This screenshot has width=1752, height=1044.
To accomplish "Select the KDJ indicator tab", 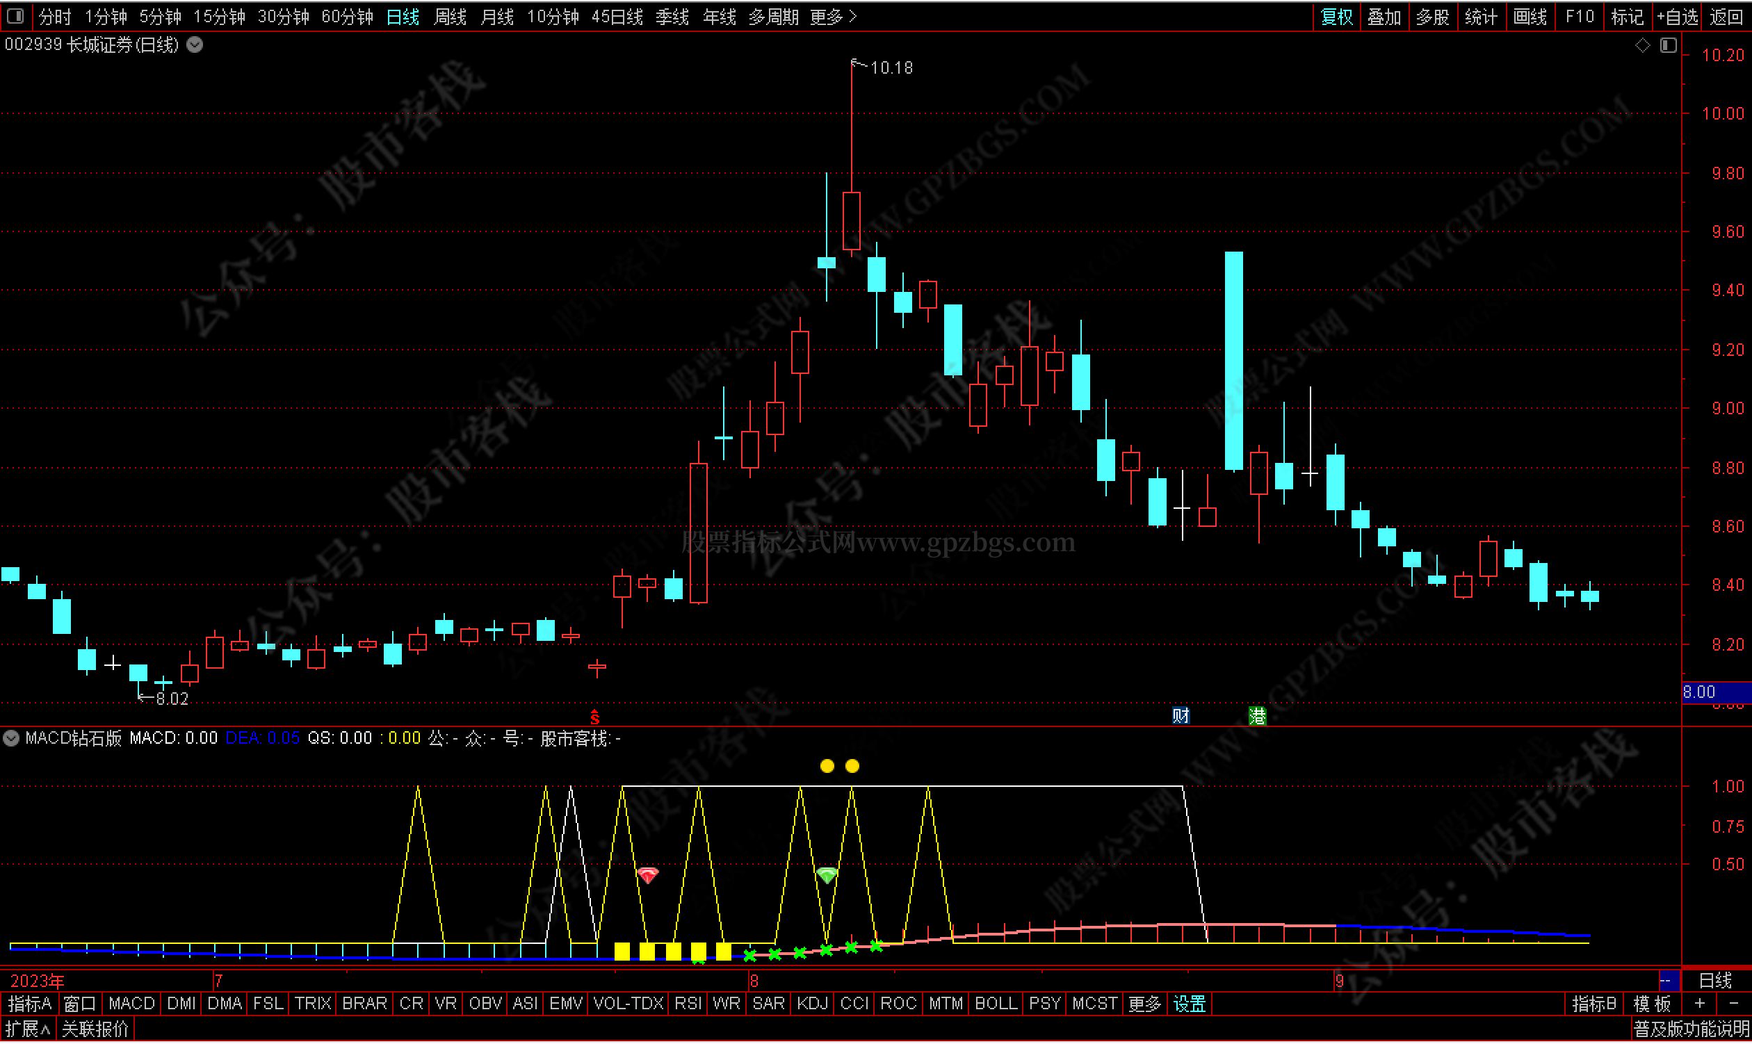I will [x=812, y=1004].
